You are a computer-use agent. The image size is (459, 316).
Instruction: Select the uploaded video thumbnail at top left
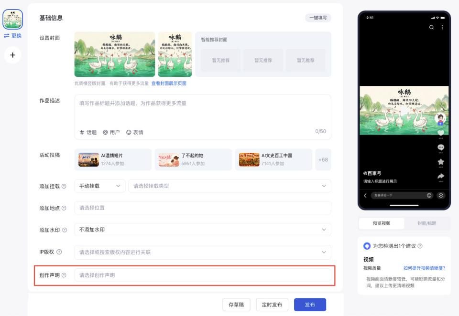click(x=12, y=19)
